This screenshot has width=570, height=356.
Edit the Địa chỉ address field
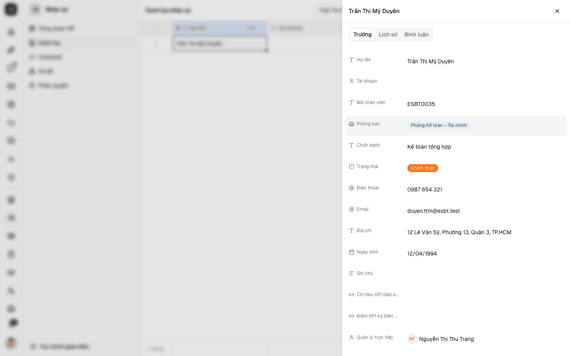(x=485, y=232)
